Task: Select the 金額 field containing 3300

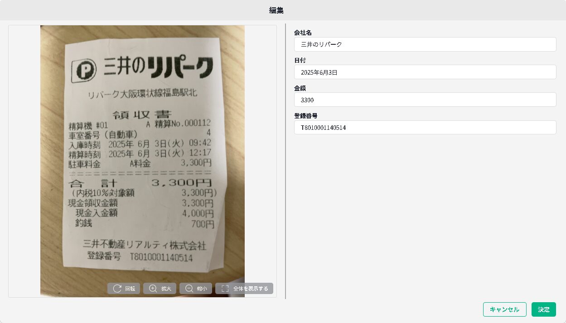Action: click(425, 100)
